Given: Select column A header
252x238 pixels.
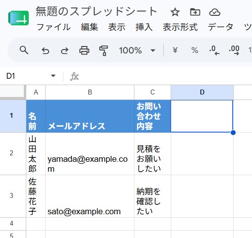Looking at the screenshot, I should (36, 92).
